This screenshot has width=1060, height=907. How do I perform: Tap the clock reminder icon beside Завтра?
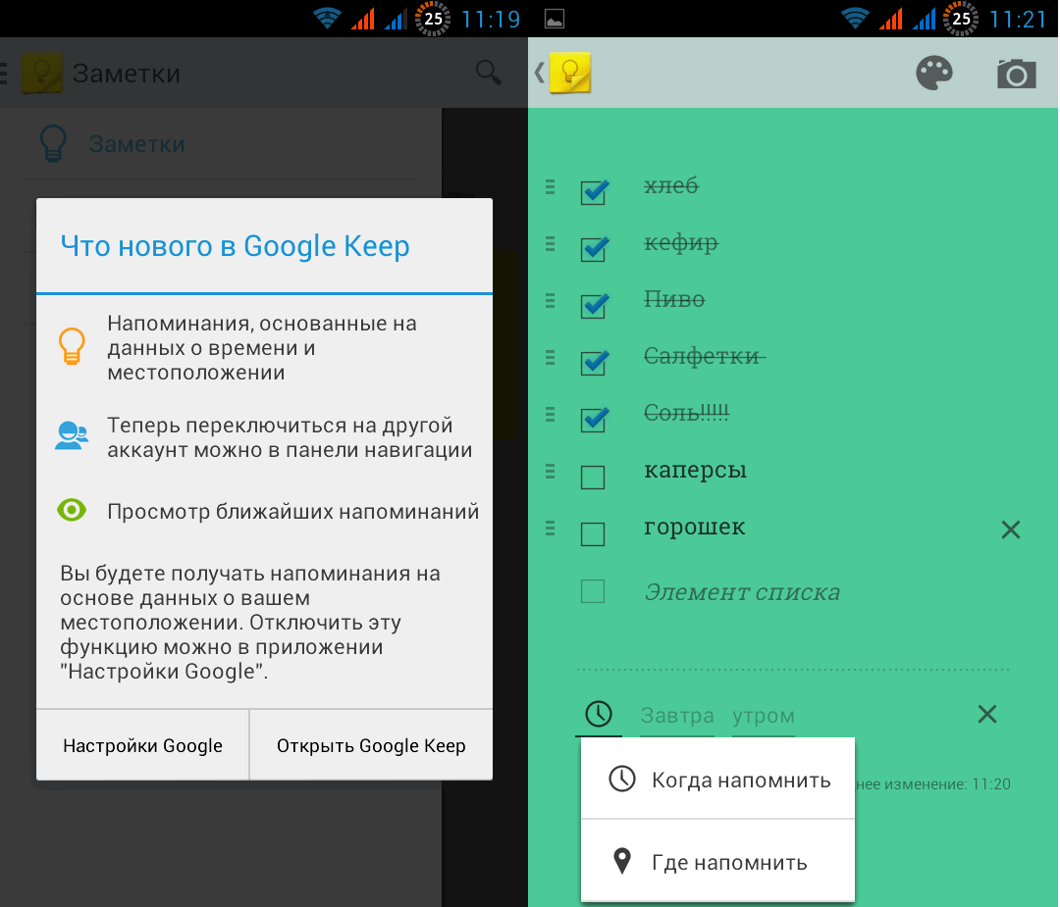coord(599,714)
